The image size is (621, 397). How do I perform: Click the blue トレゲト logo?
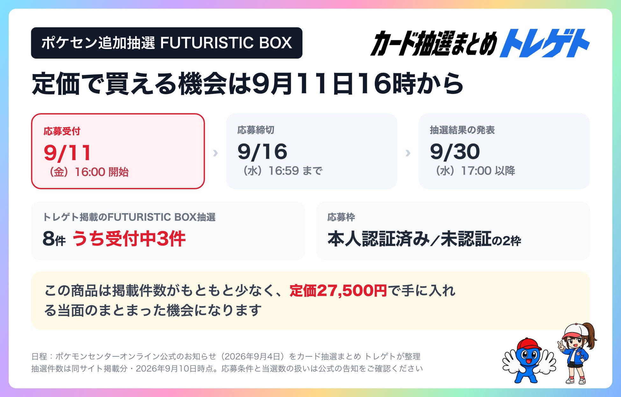tap(545, 43)
